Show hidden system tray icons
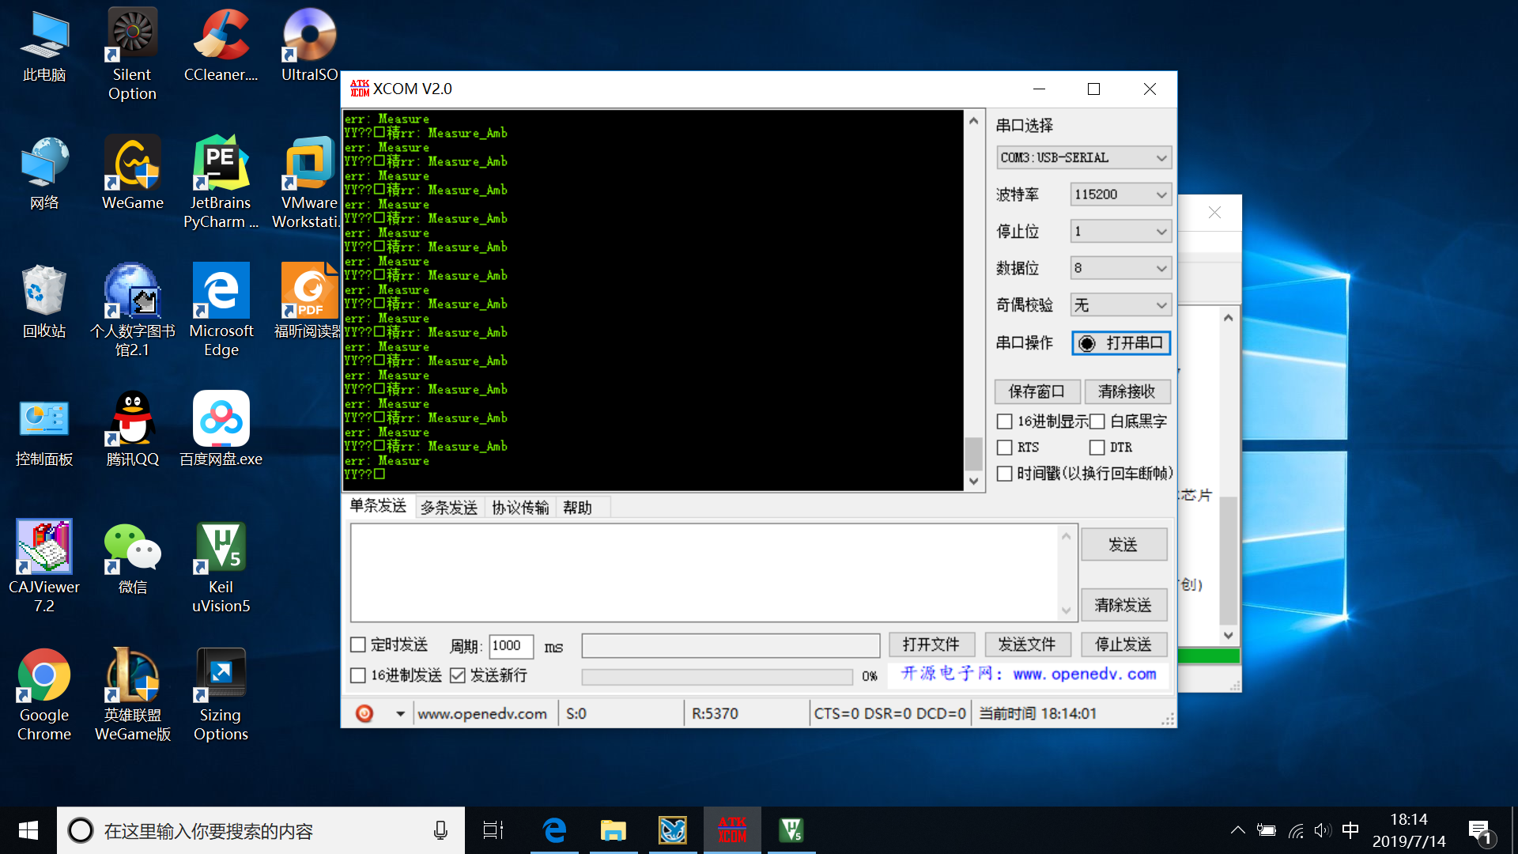The width and height of the screenshot is (1518, 854). coord(1238,830)
